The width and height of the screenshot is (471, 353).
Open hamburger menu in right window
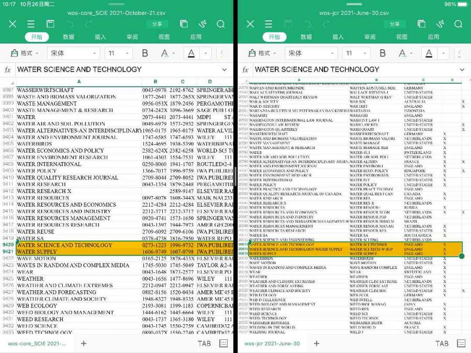(268, 24)
